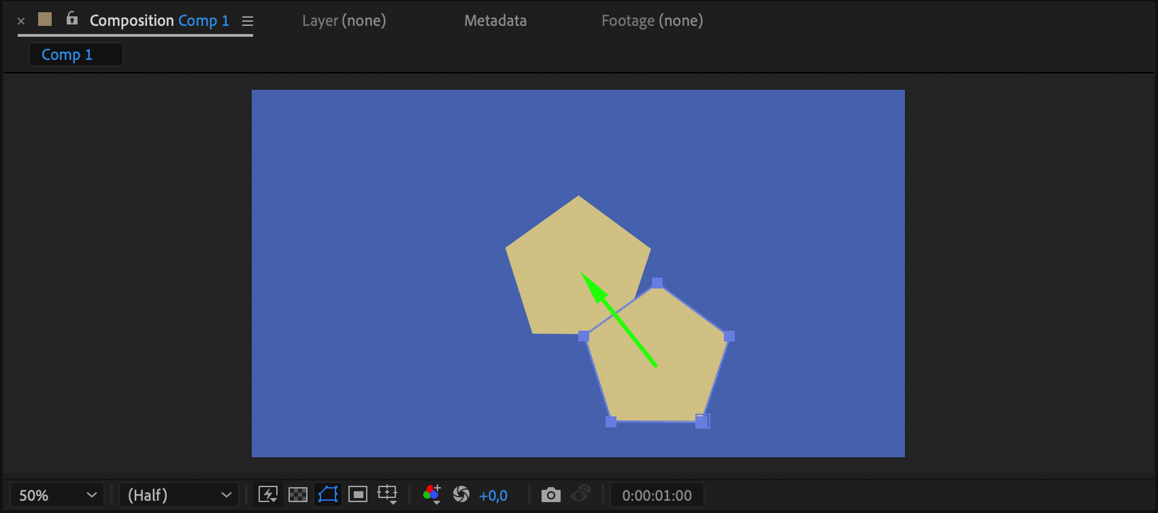Open the Composition panel hamburger menu

[248, 21]
